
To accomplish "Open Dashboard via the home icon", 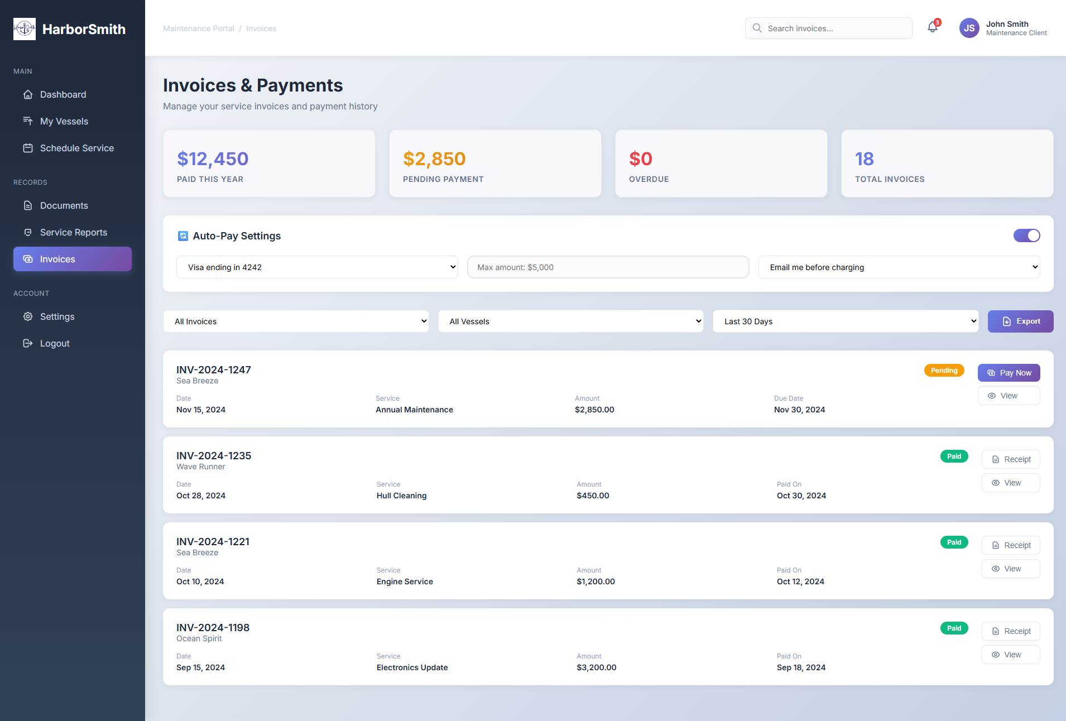I will tap(28, 95).
